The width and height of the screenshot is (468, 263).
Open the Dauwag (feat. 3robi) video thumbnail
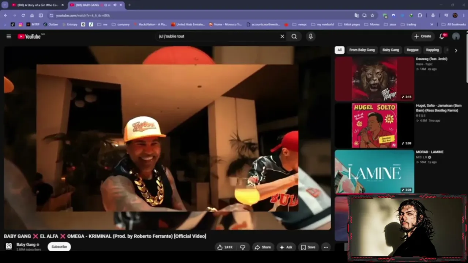coord(374,79)
